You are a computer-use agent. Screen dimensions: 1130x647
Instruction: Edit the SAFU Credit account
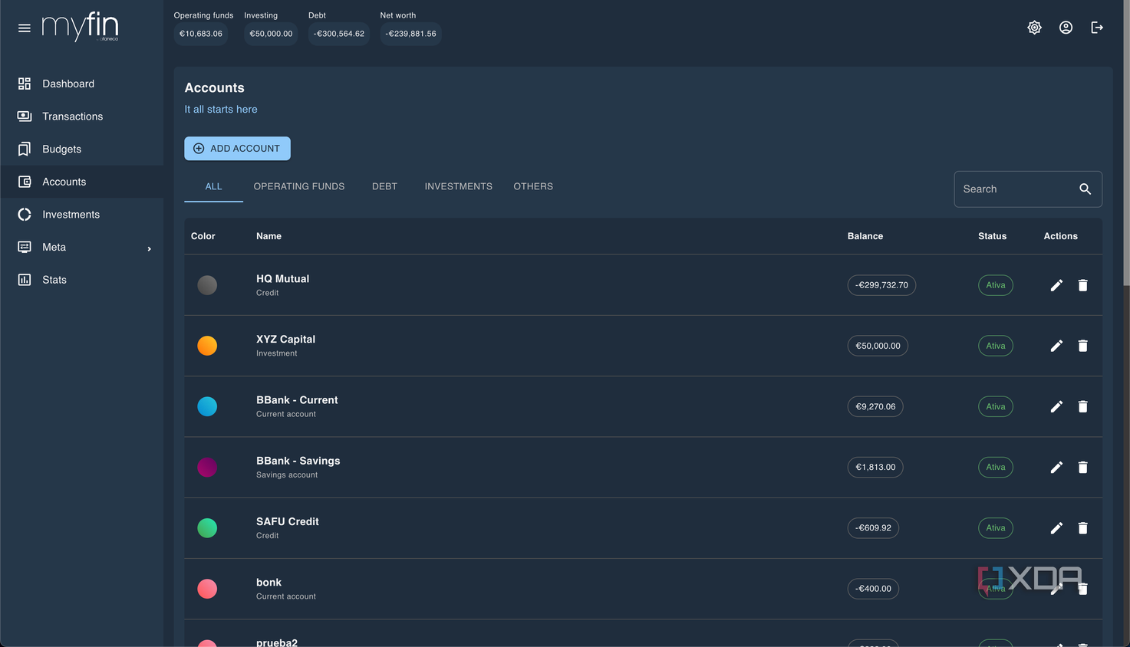[1056, 528]
